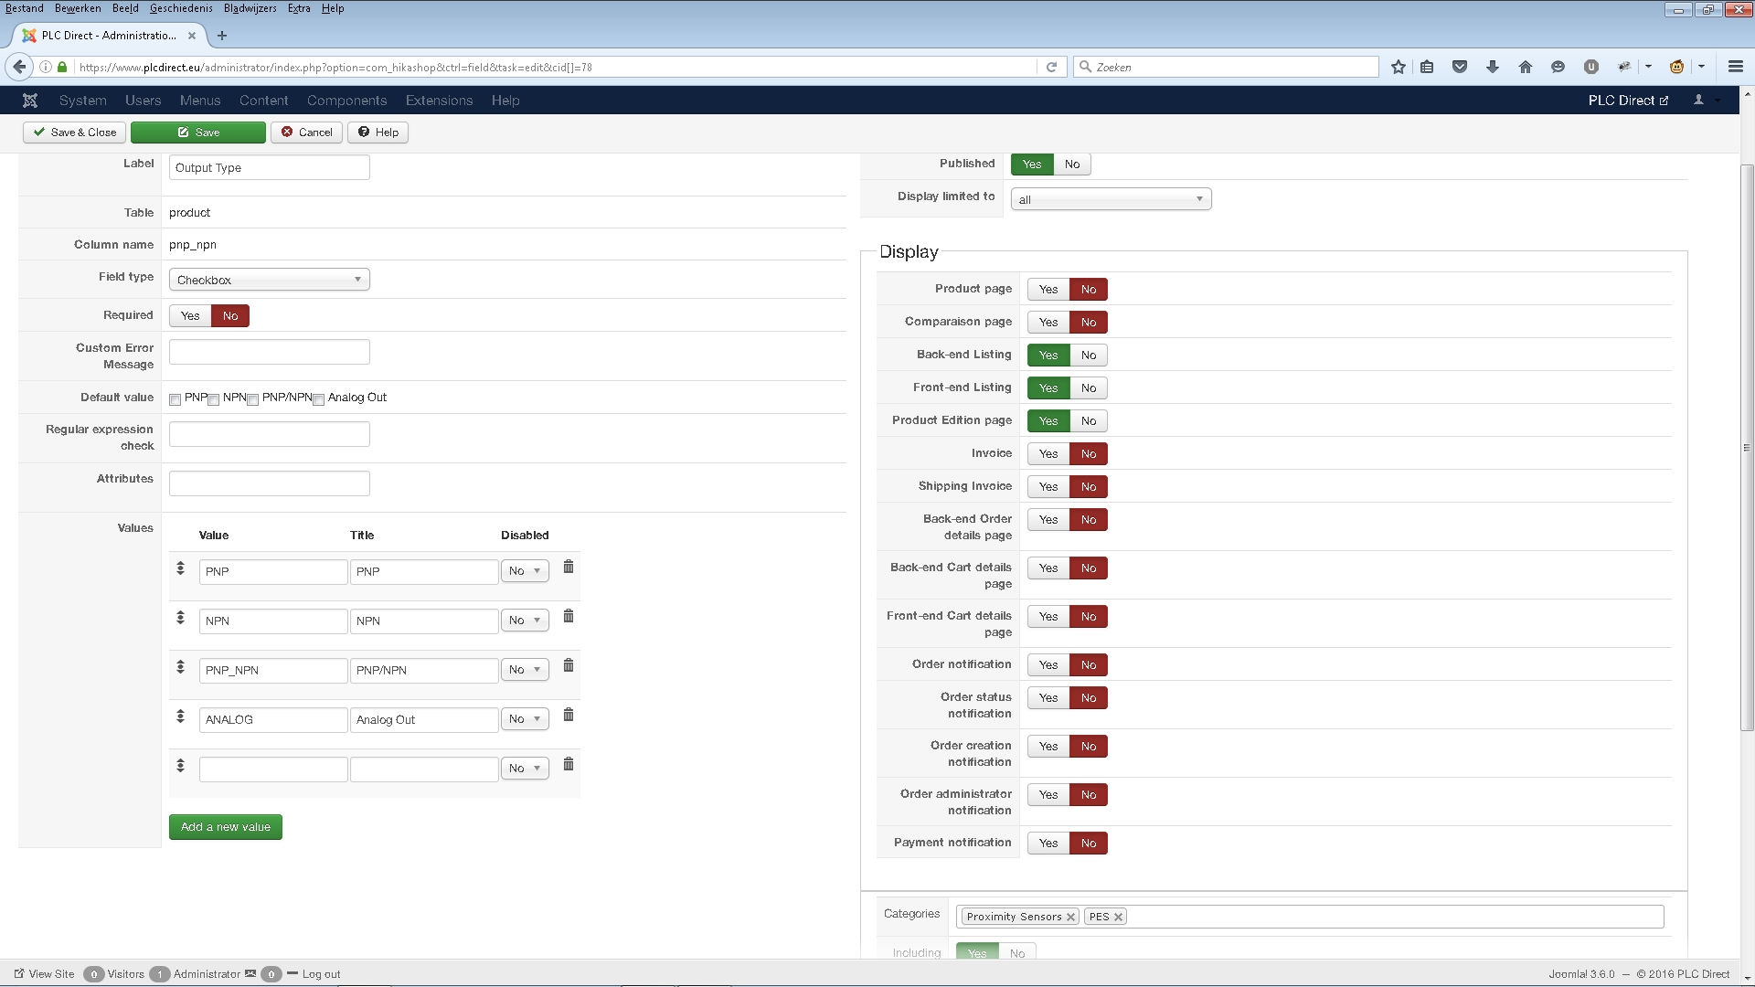Open the user account menu icon
1755x987 pixels.
pyautogui.click(x=1698, y=101)
